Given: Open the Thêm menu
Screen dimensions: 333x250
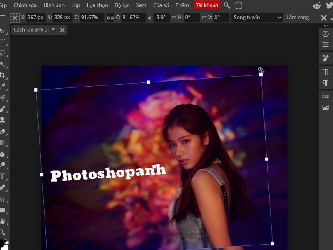Looking at the screenshot, I should (x=182, y=5).
